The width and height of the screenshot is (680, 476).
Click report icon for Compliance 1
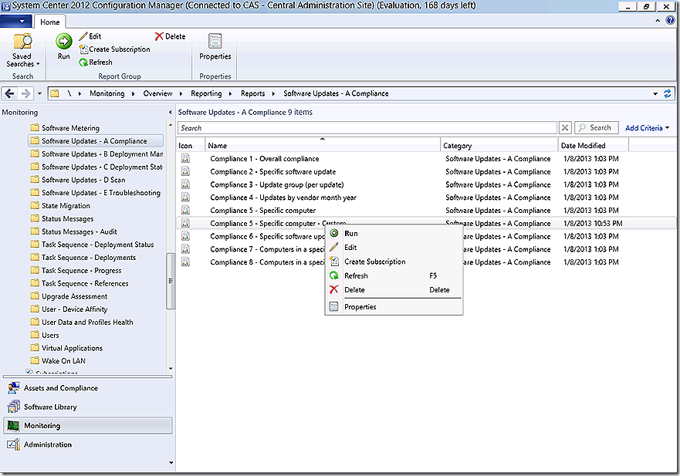pyautogui.click(x=185, y=159)
